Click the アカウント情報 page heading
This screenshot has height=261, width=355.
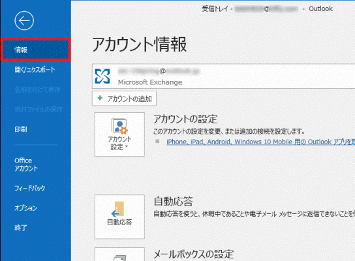pyautogui.click(x=139, y=44)
